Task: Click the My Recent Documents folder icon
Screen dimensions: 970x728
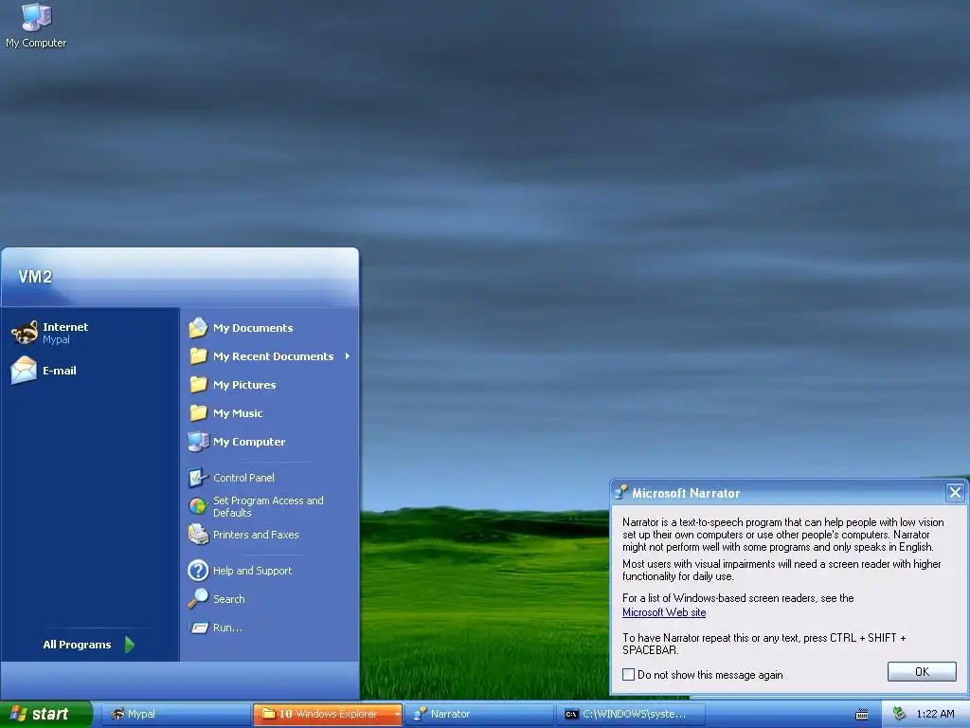Action: pos(198,356)
